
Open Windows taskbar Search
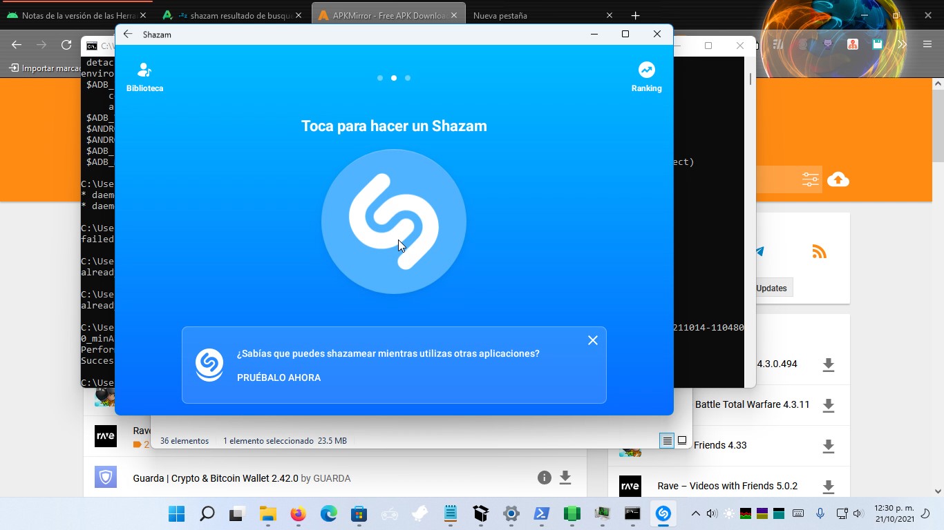click(207, 513)
